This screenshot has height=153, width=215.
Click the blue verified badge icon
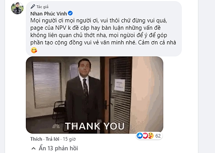[70, 13]
